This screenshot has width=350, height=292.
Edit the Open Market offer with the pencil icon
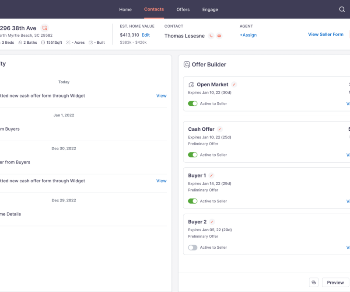tap(234, 84)
